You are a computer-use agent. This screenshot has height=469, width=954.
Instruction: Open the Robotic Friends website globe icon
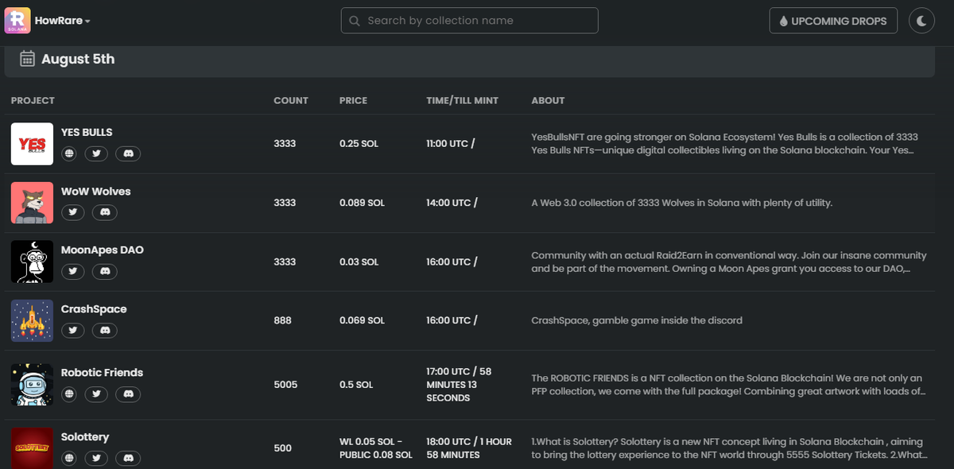point(69,393)
